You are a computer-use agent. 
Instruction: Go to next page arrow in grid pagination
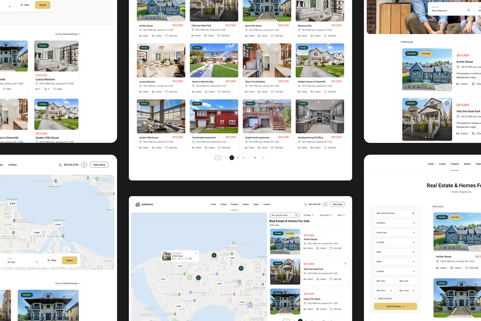(x=263, y=158)
